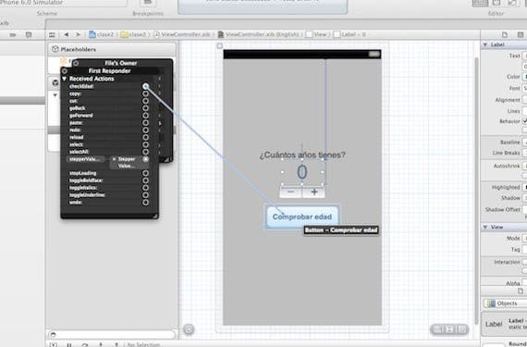Click the Label - 0 item in jump bar
The height and width of the screenshot is (347, 527).
[x=349, y=34]
